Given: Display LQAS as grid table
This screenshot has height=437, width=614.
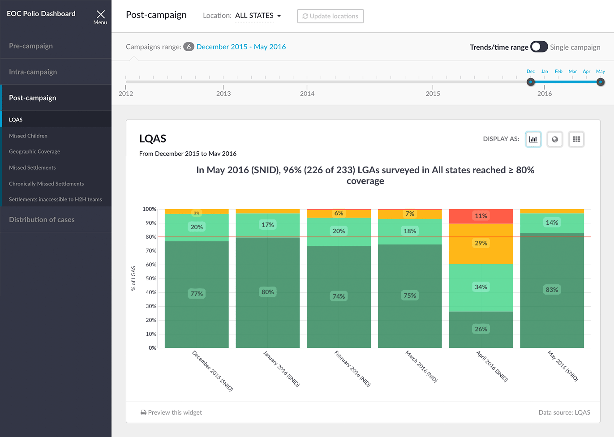Looking at the screenshot, I should click(x=576, y=139).
